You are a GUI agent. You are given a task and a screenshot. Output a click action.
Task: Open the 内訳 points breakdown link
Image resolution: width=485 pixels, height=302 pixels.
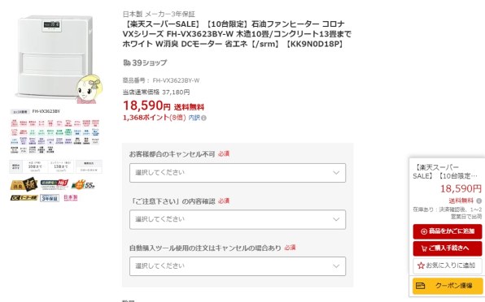click(194, 118)
